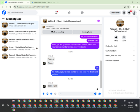Open a new browser tab
This screenshot has height=112, width=140.
tap(58, 2)
